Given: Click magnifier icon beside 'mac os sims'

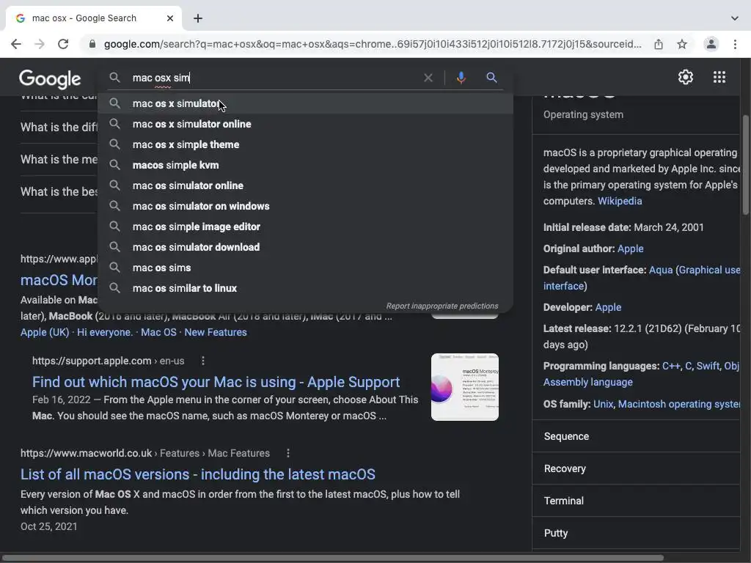Looking at the screenshot, I should click(114, 268).
